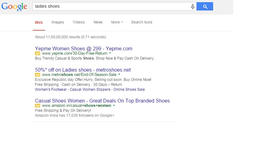Follow the Online Shoes Sale sitelink

(x=129, y=90)
